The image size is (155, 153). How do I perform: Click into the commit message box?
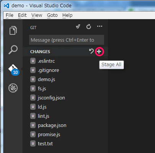(67, 40)
